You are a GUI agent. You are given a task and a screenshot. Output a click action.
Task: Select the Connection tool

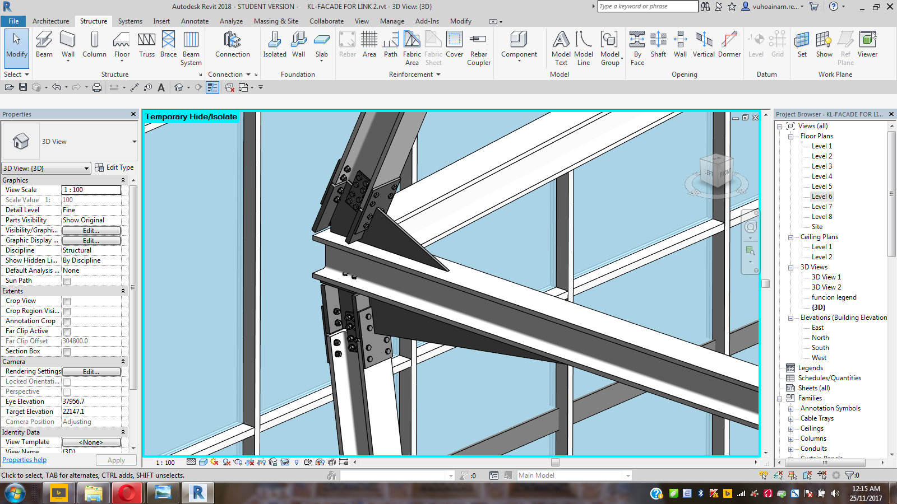coord(232,44)
